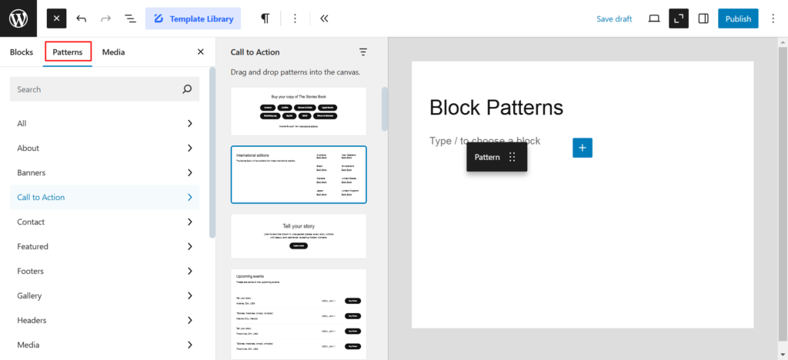
Task: Click the double-chevron collapse icon
Action: click(324, 18)
